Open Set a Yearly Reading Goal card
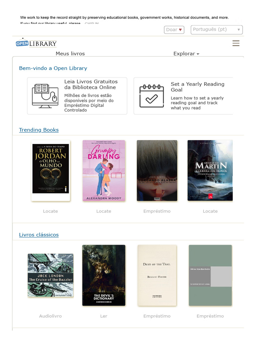Image resolution: width=256 pixels, height=342 pixels. click(183, 96)
